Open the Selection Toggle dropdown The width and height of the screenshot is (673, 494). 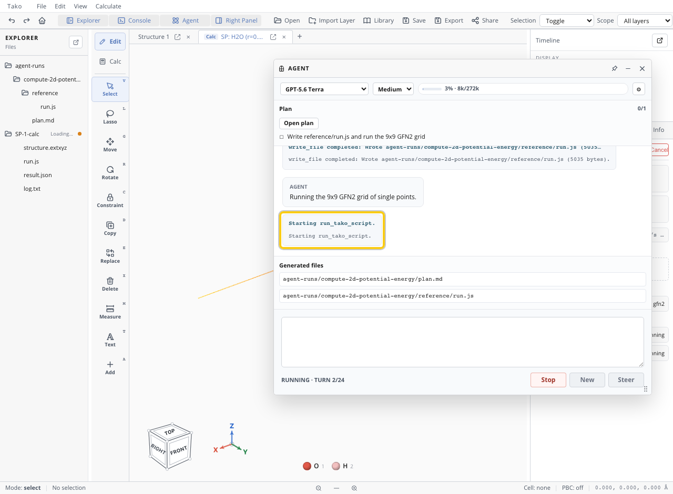[x=567, y=21]
